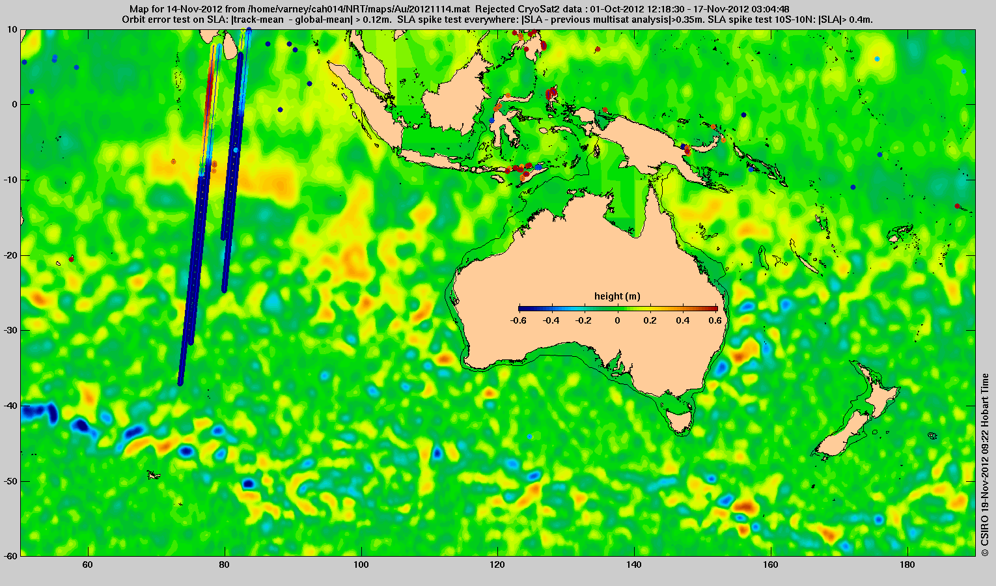Click the longitude axis label "80"
The width and height of the screenshot is (996, 586).
[x=225, y=565]
